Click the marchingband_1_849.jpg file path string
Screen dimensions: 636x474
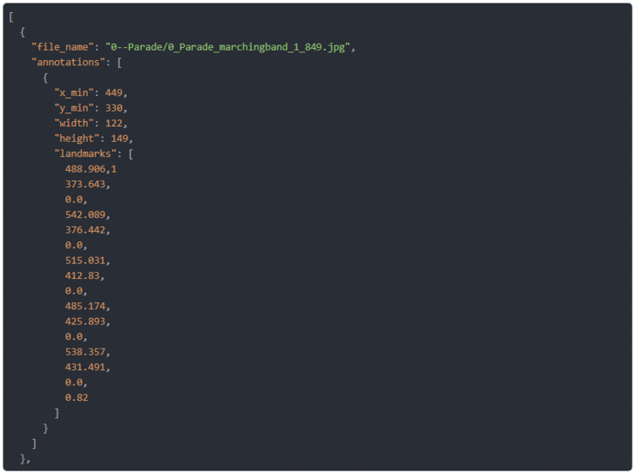click(229, 46)
